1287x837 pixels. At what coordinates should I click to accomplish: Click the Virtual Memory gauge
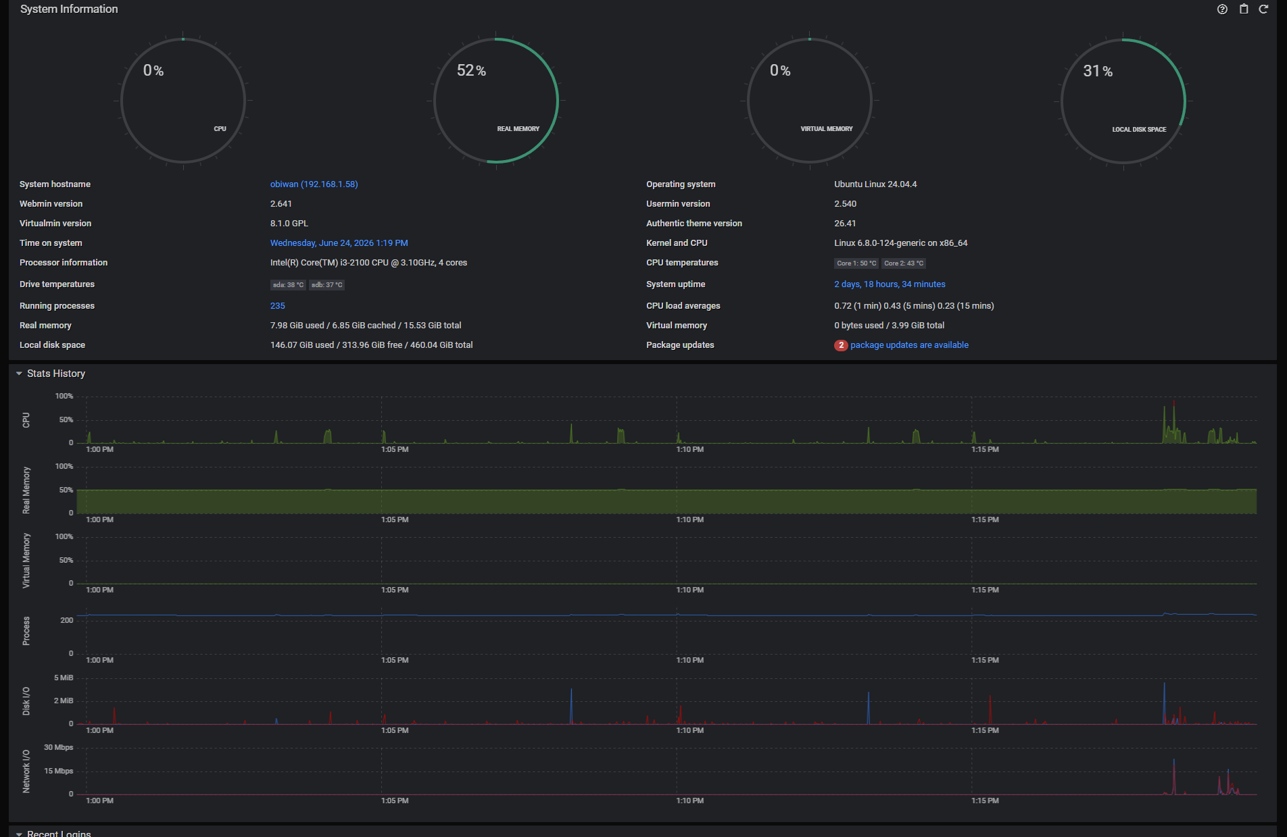pos(810,101)
